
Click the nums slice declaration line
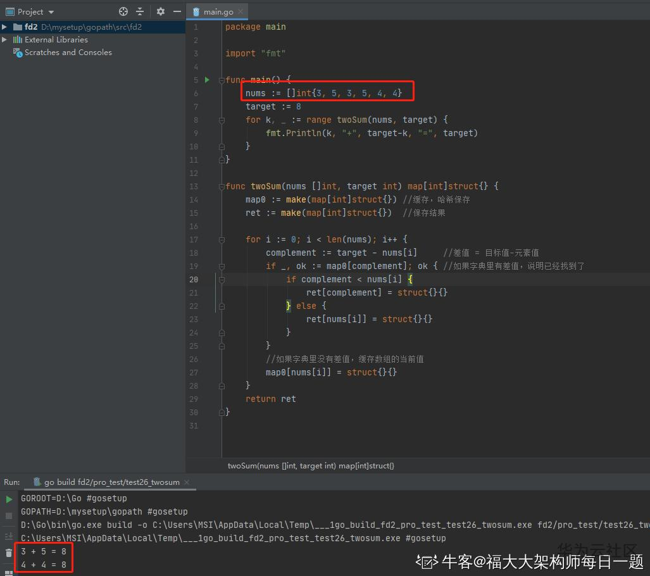point(323,93)
